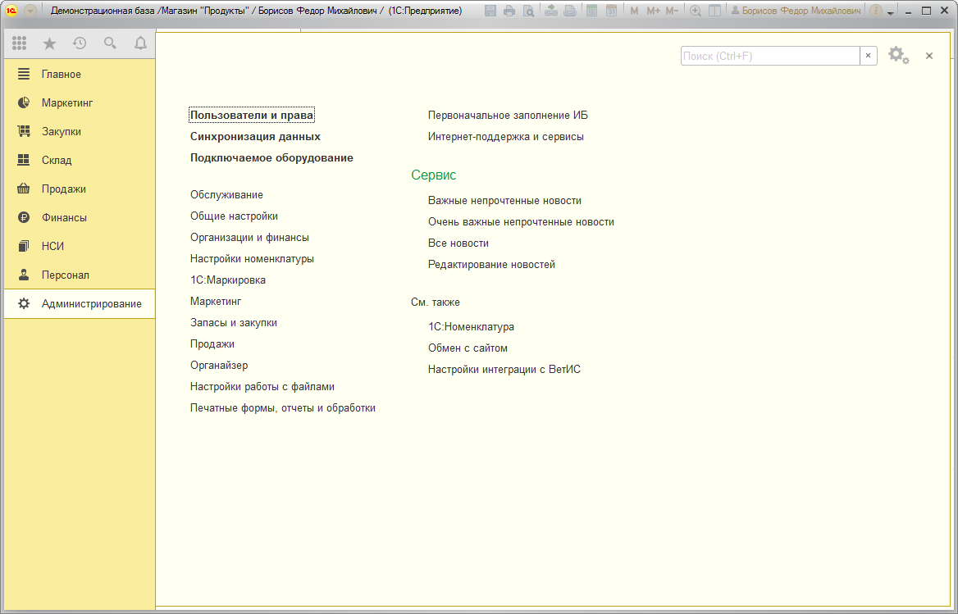
Task: Open the sections menu grid icon
Action: point(19,43)
